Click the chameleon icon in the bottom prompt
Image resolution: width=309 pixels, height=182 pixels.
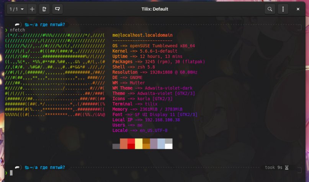click(17, 168)
